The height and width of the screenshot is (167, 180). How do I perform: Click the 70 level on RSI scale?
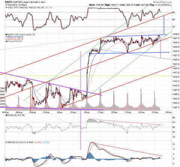click(174, 122)
